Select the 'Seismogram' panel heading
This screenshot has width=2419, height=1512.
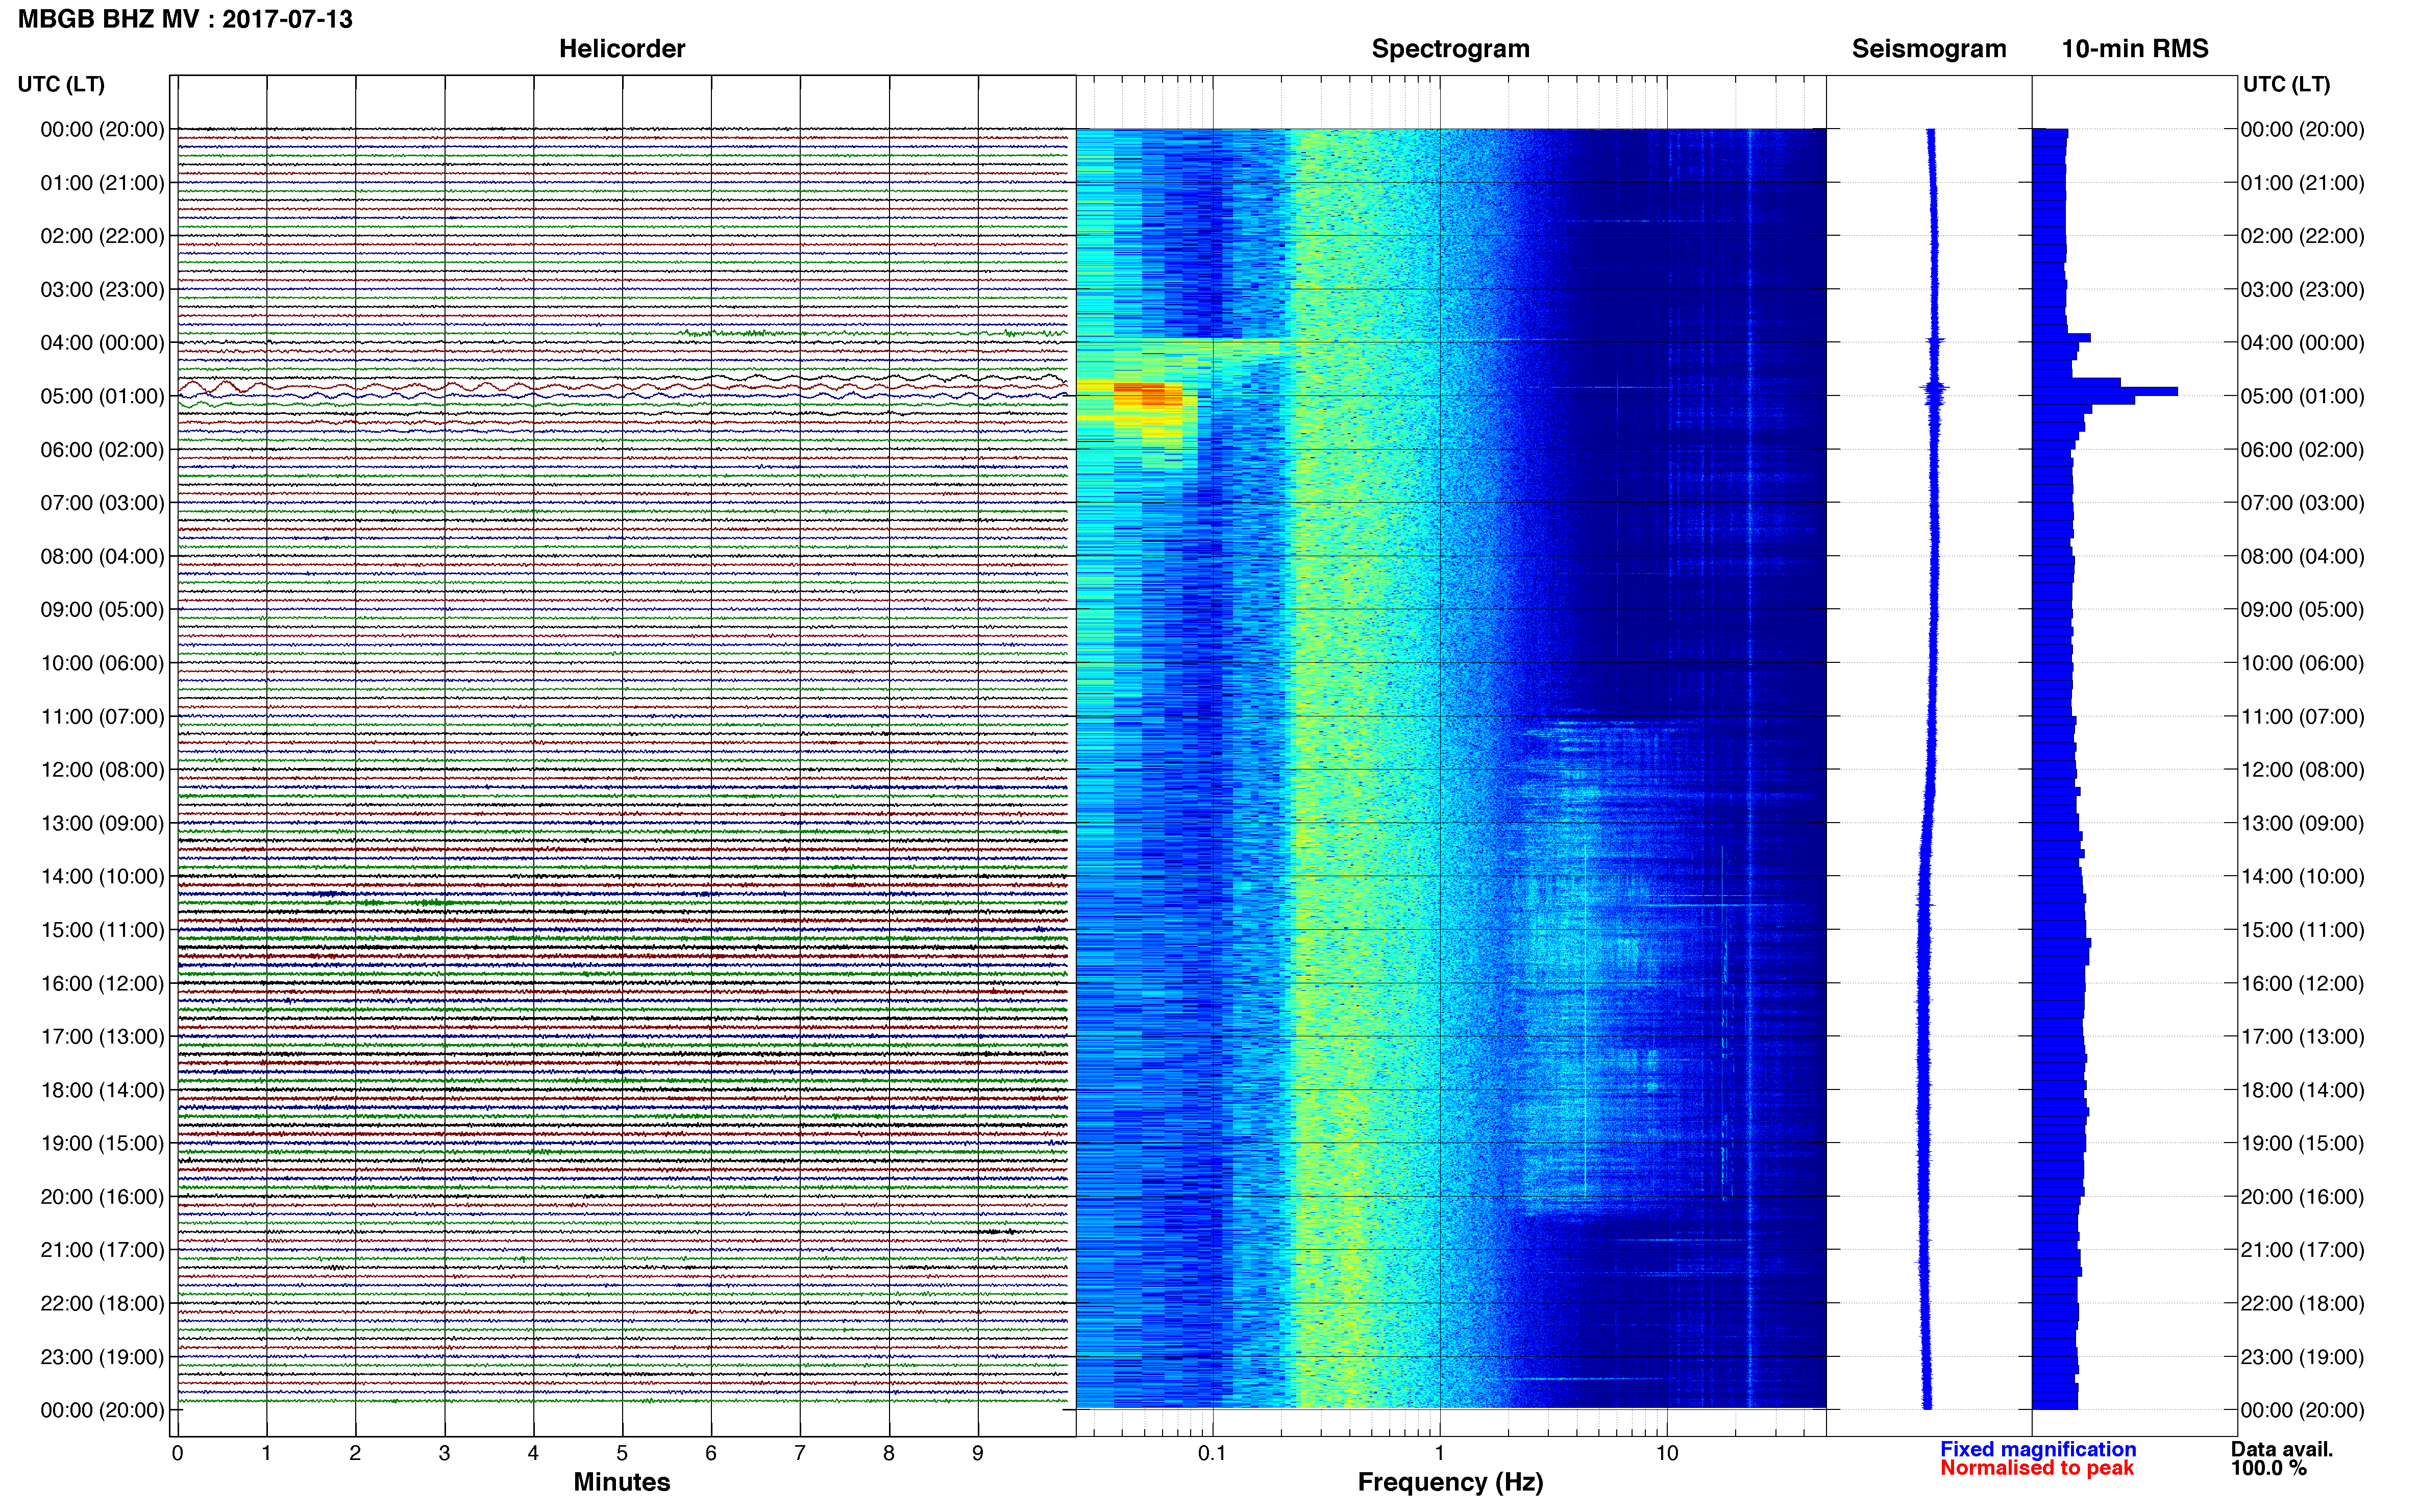(1929, 49)
